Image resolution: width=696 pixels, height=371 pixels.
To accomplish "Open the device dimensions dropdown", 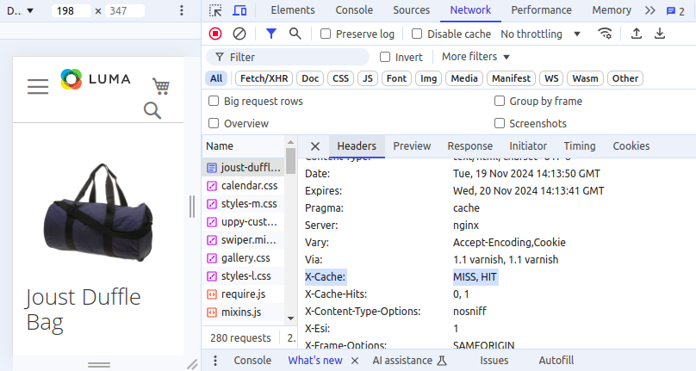I will click(21, 10).
